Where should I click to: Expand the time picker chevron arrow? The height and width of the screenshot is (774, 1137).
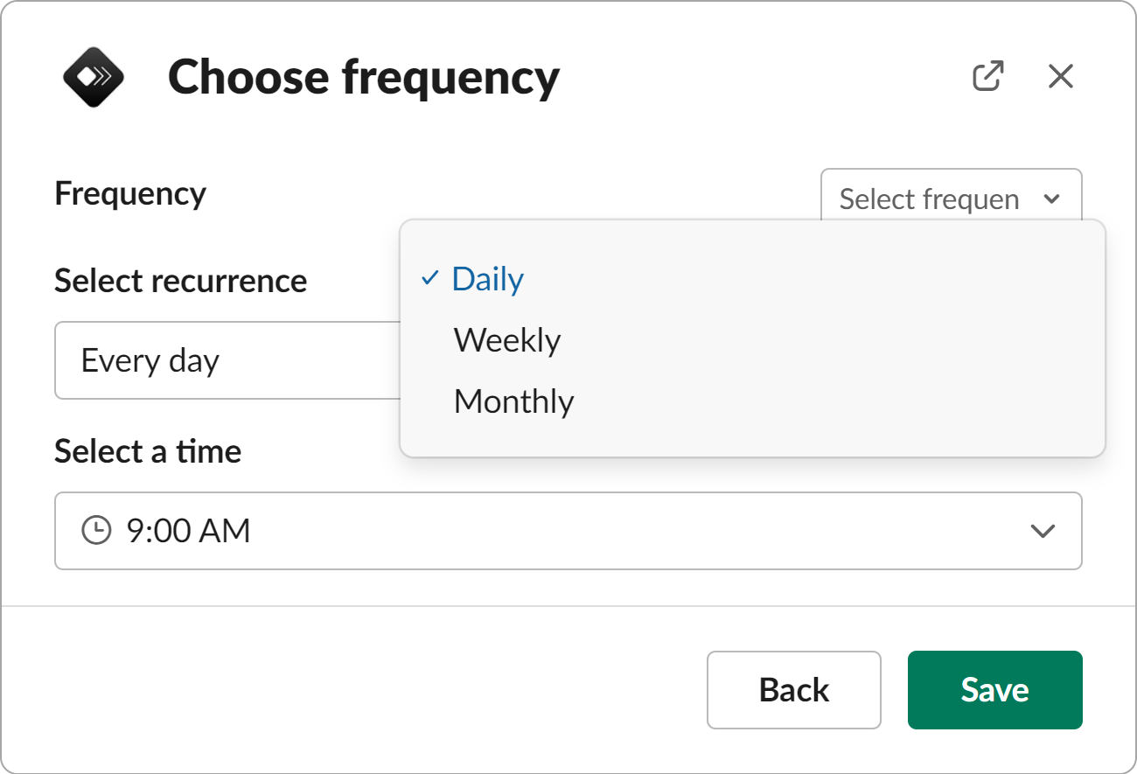(1043, 531)
